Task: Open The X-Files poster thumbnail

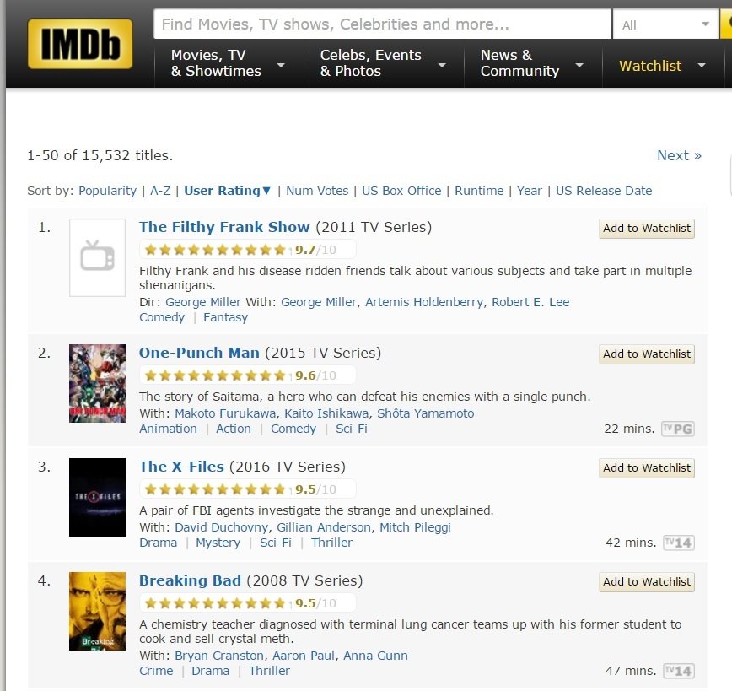Action: [x=97, y=497]
